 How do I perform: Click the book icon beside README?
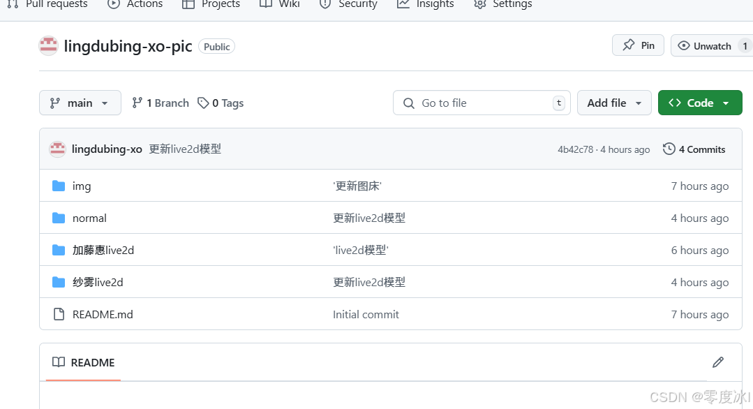coord(59,362)
